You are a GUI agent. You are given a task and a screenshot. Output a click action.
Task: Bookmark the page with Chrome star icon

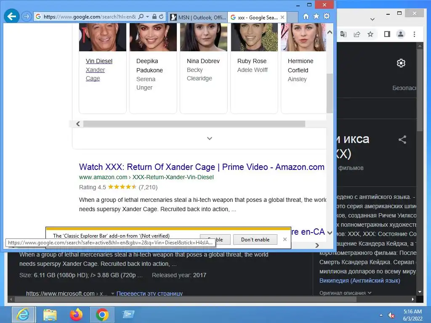[x=370, y=34]
